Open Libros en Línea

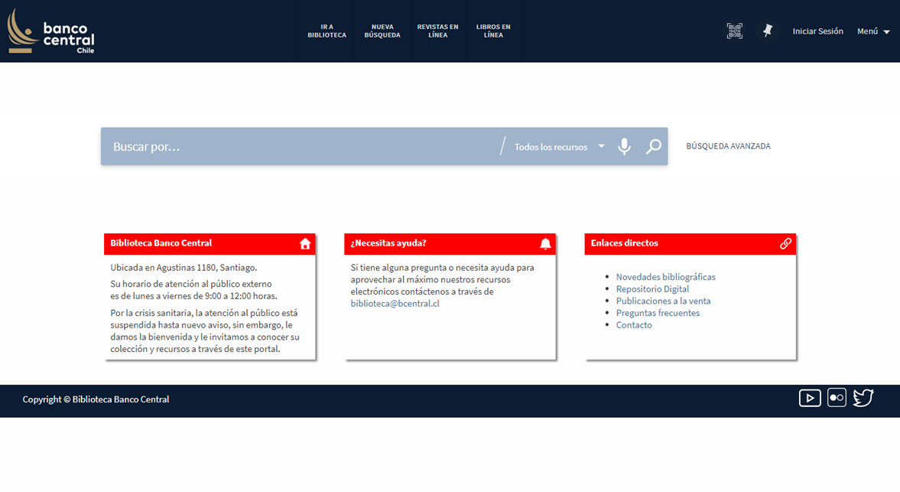click(x=493, y=31)
